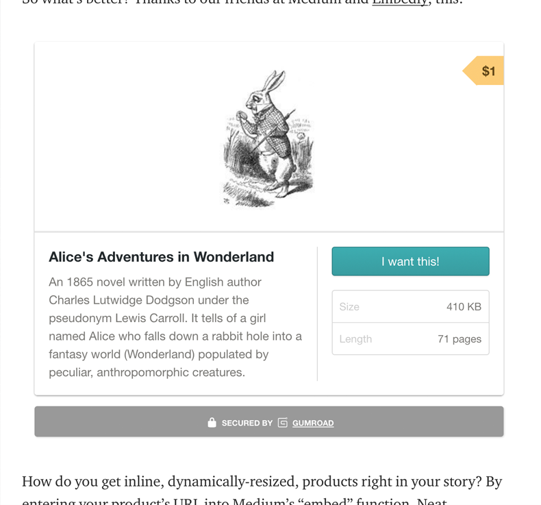The image size is (541, 505).
Task: Click the "Size" label
Action: (349, 307)
